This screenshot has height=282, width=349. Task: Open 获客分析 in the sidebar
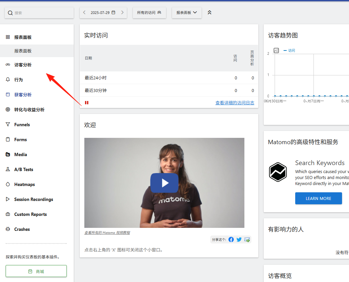(x=23, y=95)
